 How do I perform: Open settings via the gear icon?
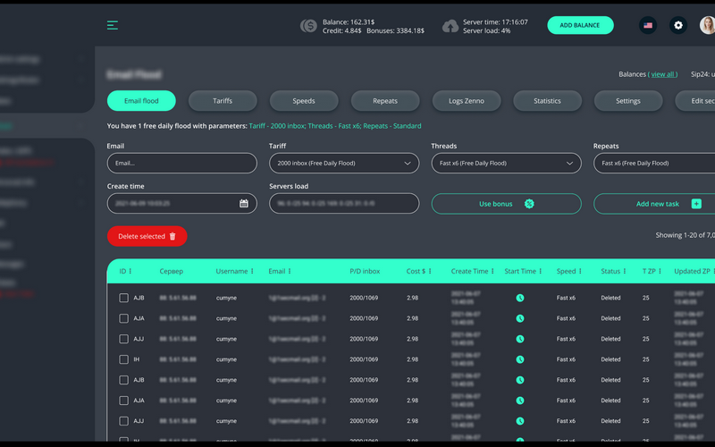pos(678,25)
